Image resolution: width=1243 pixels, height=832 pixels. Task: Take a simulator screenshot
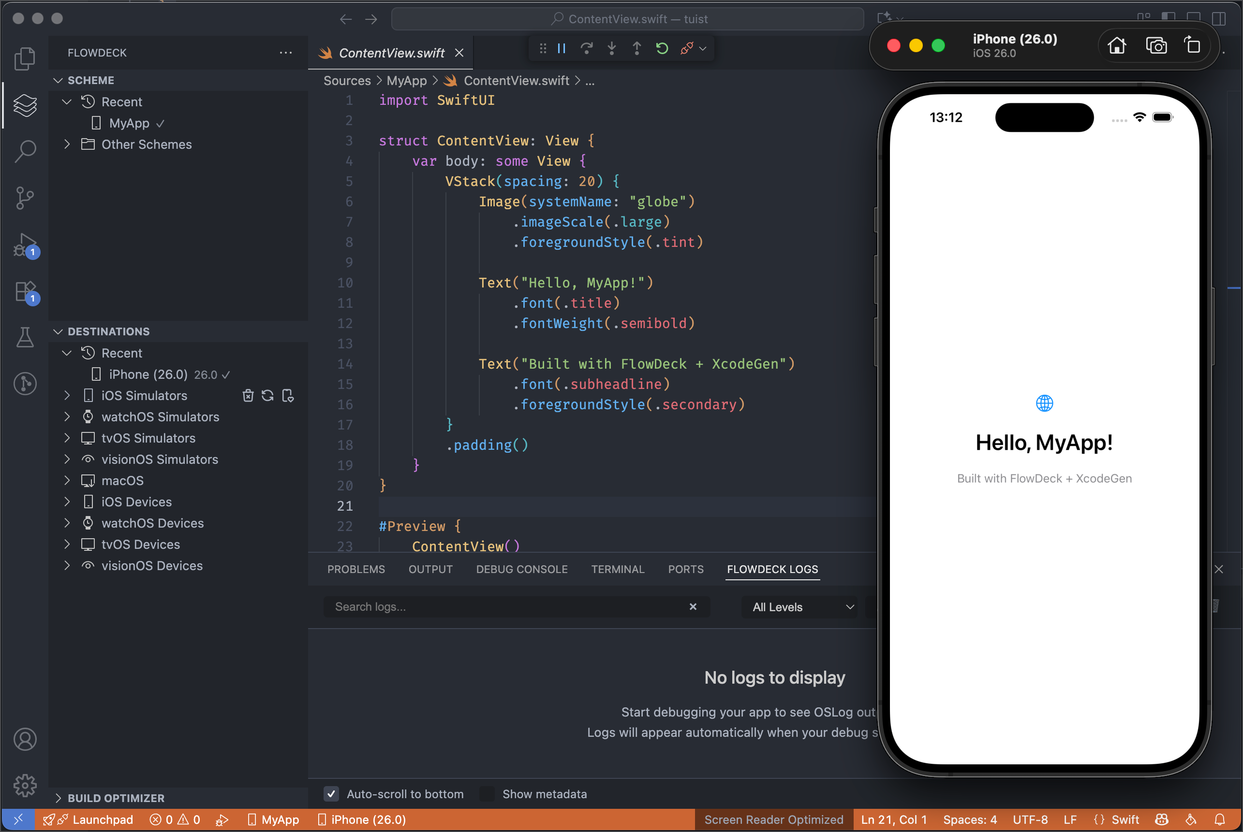[1156, 45]
